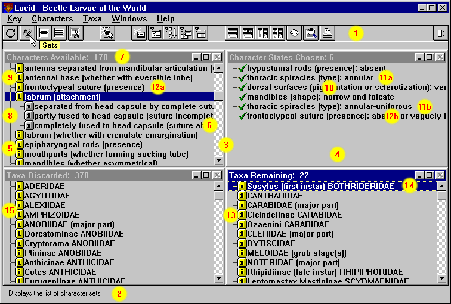Click info icon beside AMPHIZOIDAE
The height and width of the screenshot is (304, 451).
pos(19,215)
